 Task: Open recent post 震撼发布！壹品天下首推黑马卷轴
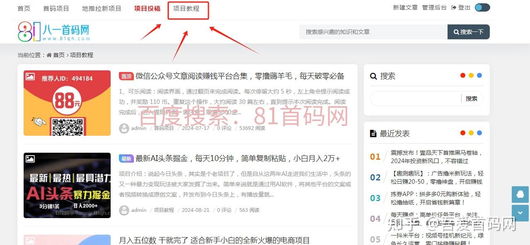coord(437,157)
